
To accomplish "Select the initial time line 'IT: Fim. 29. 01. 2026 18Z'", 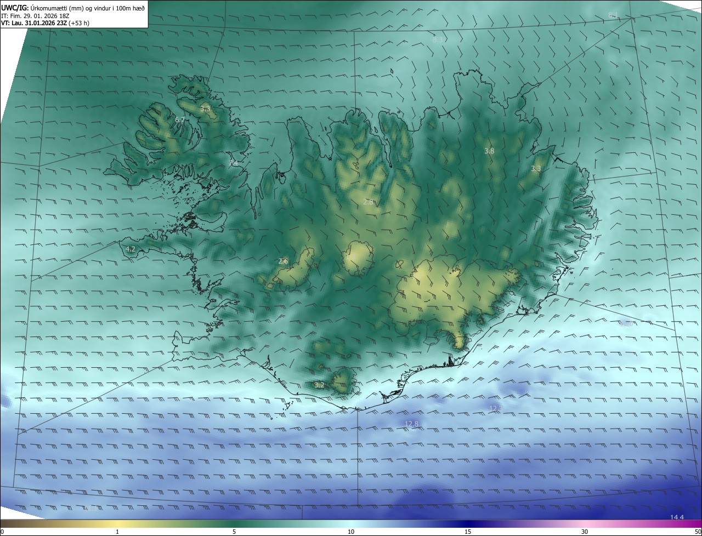I will coord(34,16).
